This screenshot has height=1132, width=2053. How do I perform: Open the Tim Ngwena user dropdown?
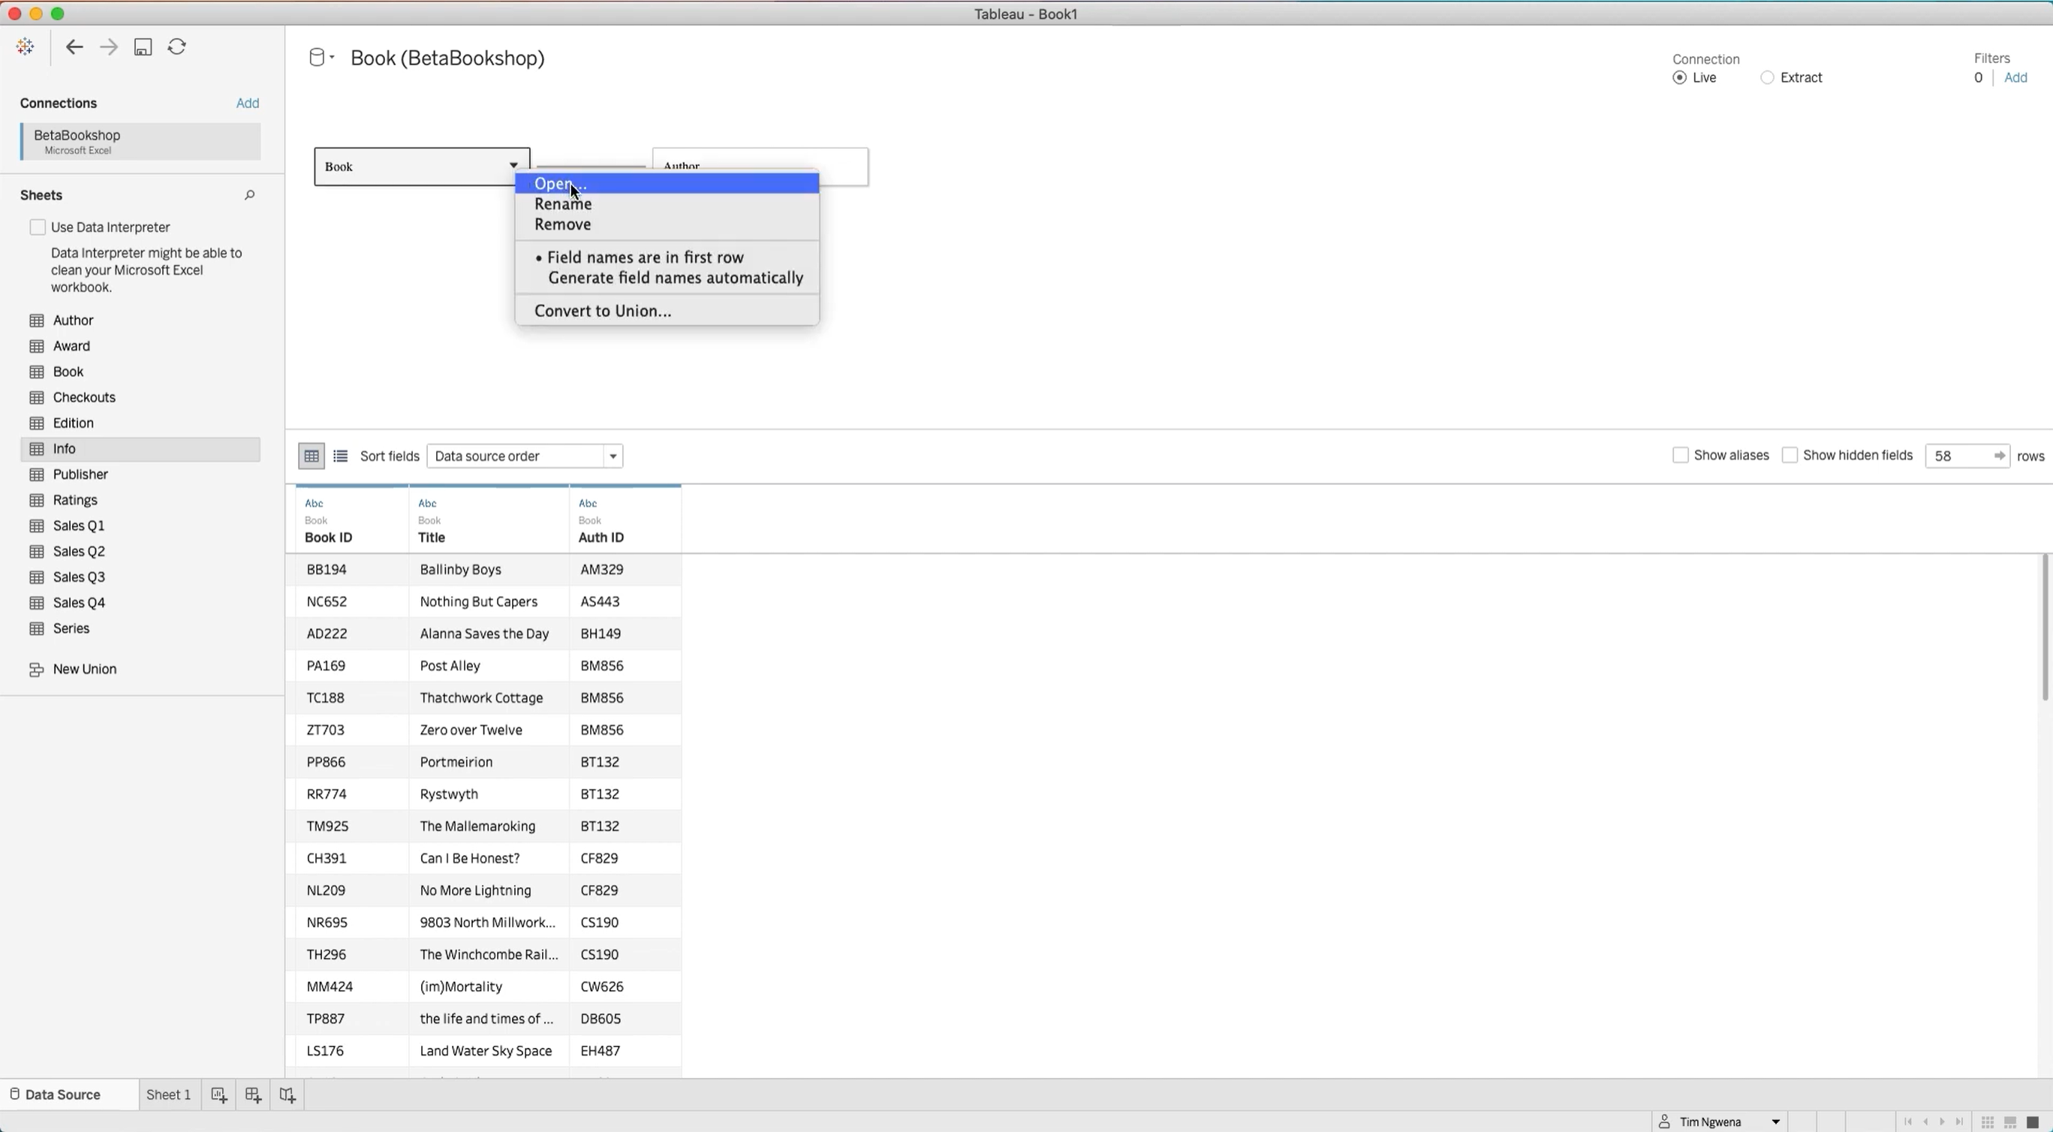pyautogui.click(x=1719, y=1121)
